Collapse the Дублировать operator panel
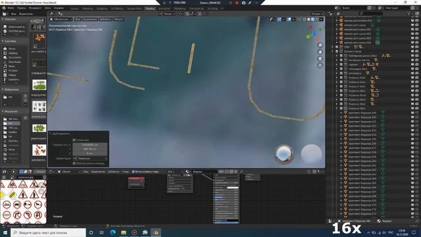This screenshot has height=237, width=421. pos(51,134)
